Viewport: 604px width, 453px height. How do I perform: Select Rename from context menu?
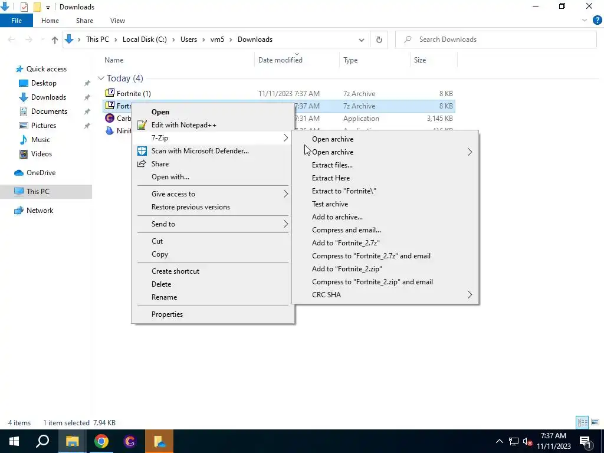click(x=164, y=297)
